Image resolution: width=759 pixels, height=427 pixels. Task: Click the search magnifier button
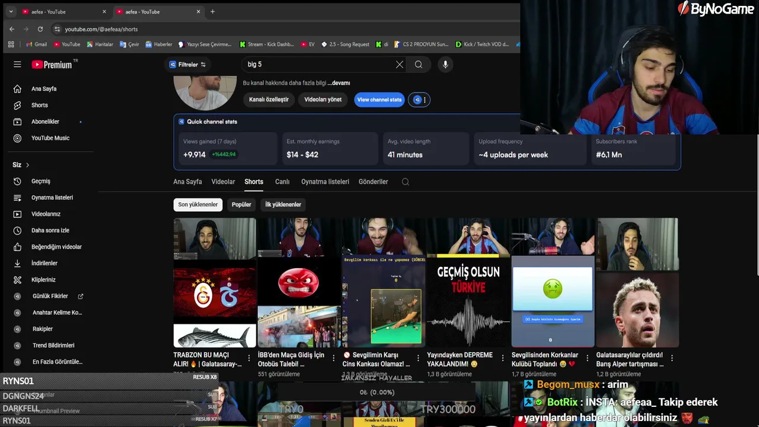(x=419, y=65)
